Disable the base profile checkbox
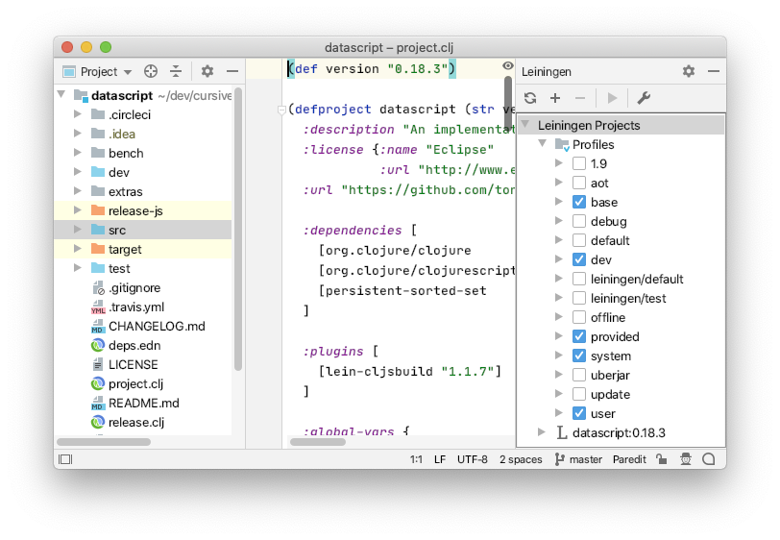Screen dimensions: 780x540 tap(579, 202)
